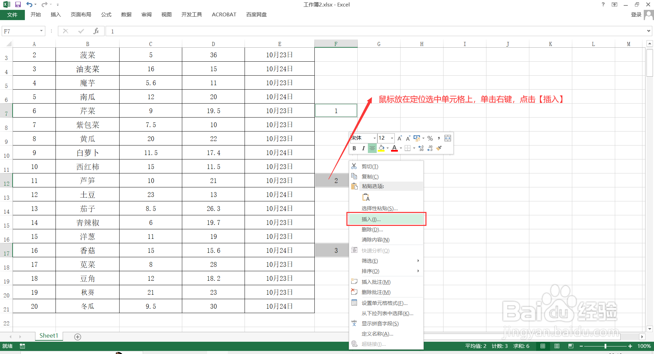Apply the yellow fill color button
The width and height of the screenshot is (654, 354).
(x=381, y=148)
